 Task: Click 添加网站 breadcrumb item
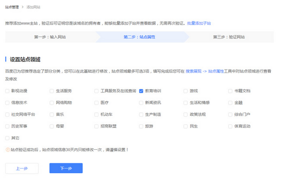33,7
